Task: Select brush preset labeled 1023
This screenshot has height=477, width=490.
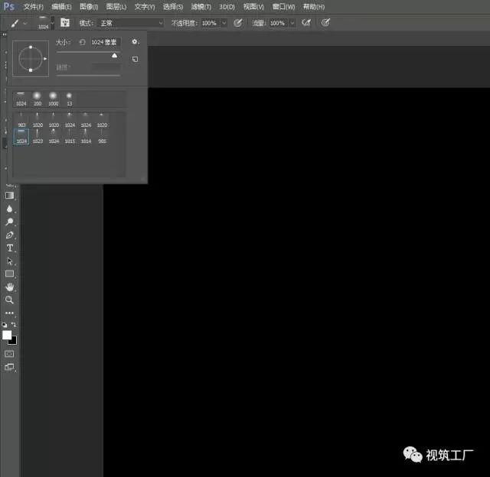Action: 38,137
